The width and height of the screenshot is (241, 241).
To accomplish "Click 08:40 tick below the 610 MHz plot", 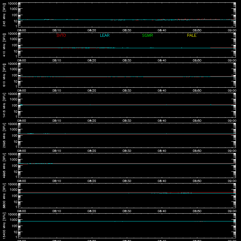I will (162, 91).
